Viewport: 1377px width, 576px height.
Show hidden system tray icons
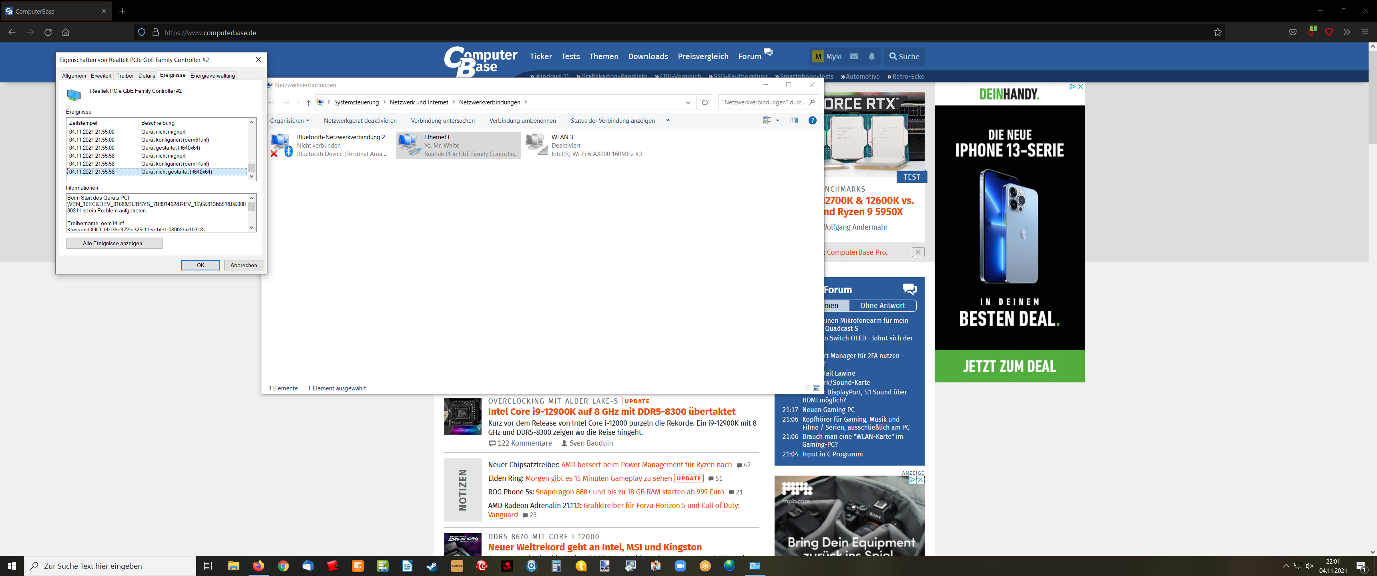(1286, 566)
